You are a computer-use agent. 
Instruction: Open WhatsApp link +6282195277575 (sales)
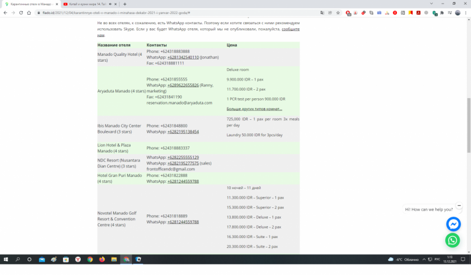[183, 163]
